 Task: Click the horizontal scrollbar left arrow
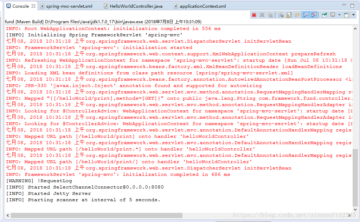(x=8, y=215)
